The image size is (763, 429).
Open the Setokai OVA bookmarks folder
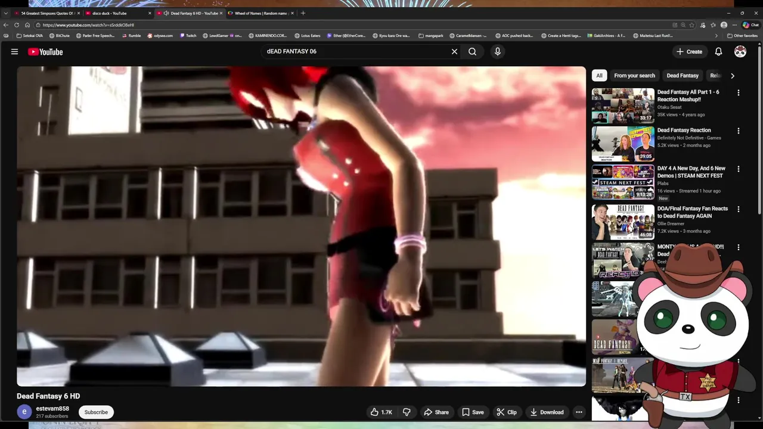(30, 36)
